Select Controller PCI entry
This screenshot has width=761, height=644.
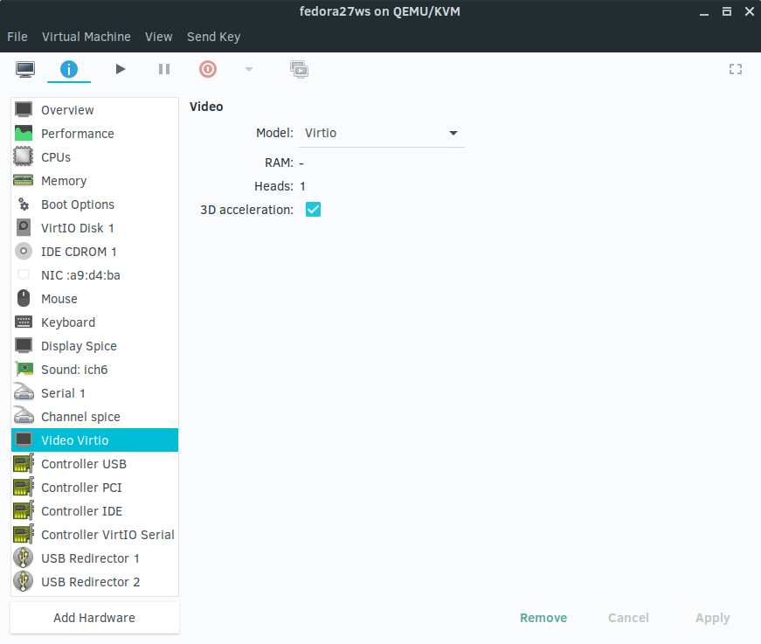(94, 488)
